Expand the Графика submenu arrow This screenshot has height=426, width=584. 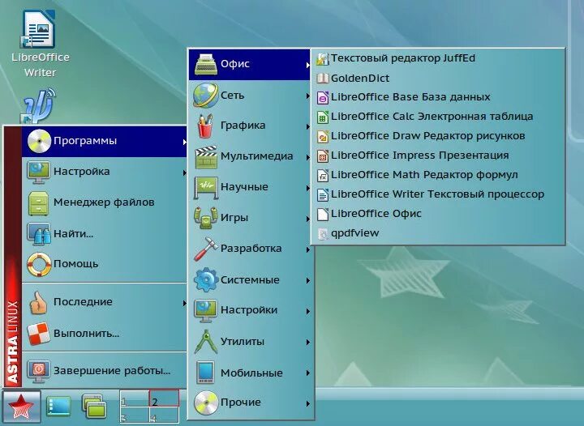tap(308, 127)
